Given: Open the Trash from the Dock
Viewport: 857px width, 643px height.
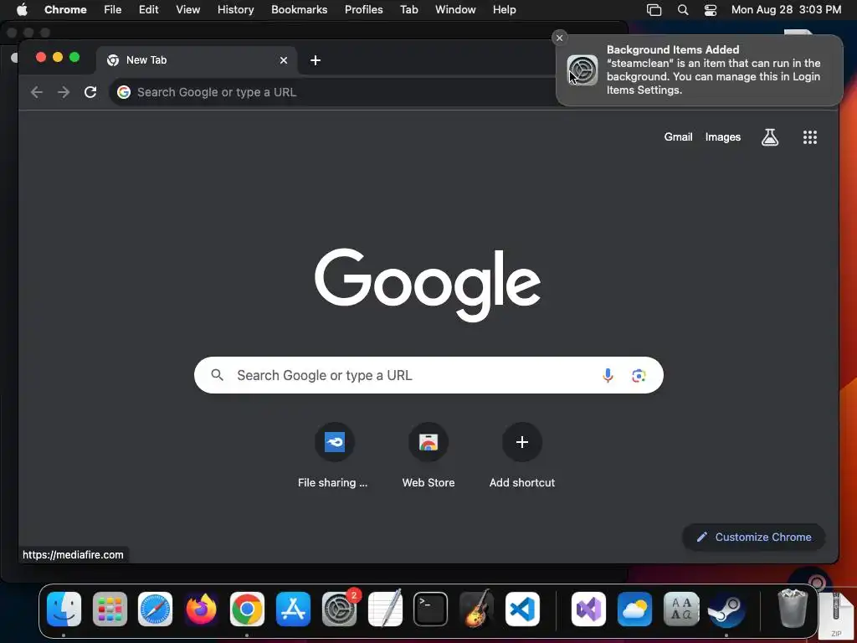Looking at the screenshot, I should click(793, 608).
